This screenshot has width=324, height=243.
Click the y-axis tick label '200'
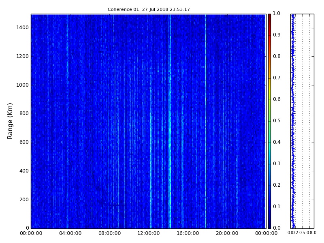pyautogui.click(x=24, y=200)
